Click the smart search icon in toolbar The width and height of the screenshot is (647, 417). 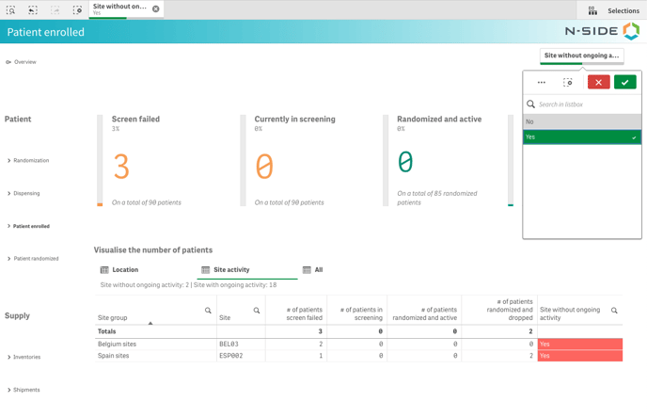click(10, 10)
